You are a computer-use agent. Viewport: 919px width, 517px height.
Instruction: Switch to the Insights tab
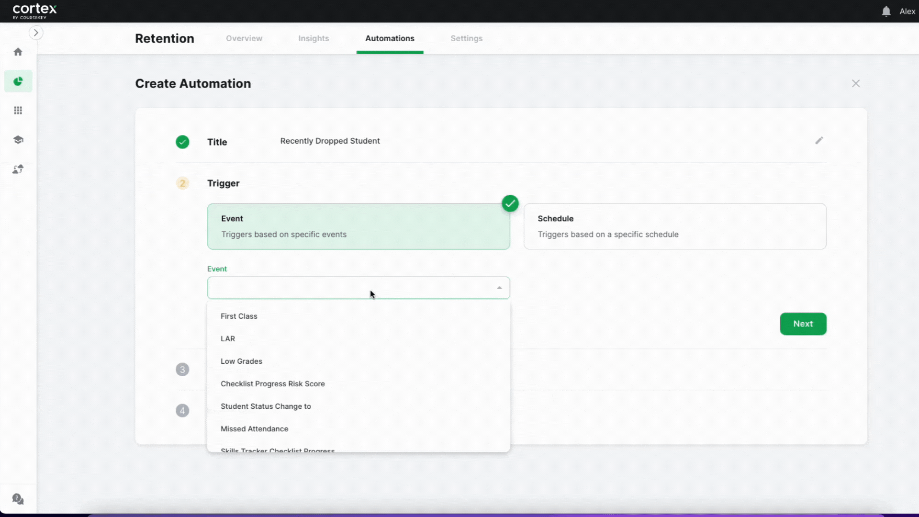click(314, 38)
